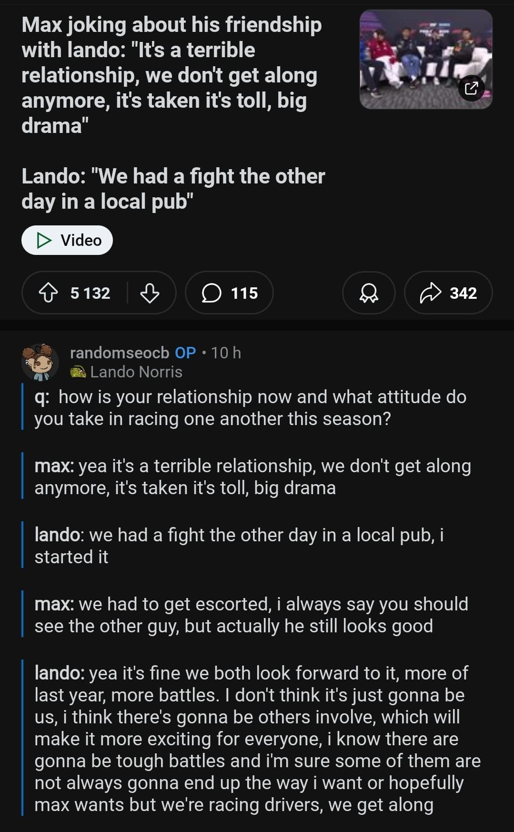This screenshot has height=832, width=514.
Task: Open the randomseocb username profile
Action: 119,353
